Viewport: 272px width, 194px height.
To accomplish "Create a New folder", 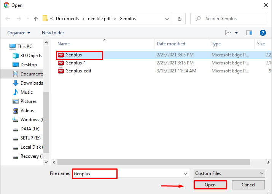I will 53,33.
